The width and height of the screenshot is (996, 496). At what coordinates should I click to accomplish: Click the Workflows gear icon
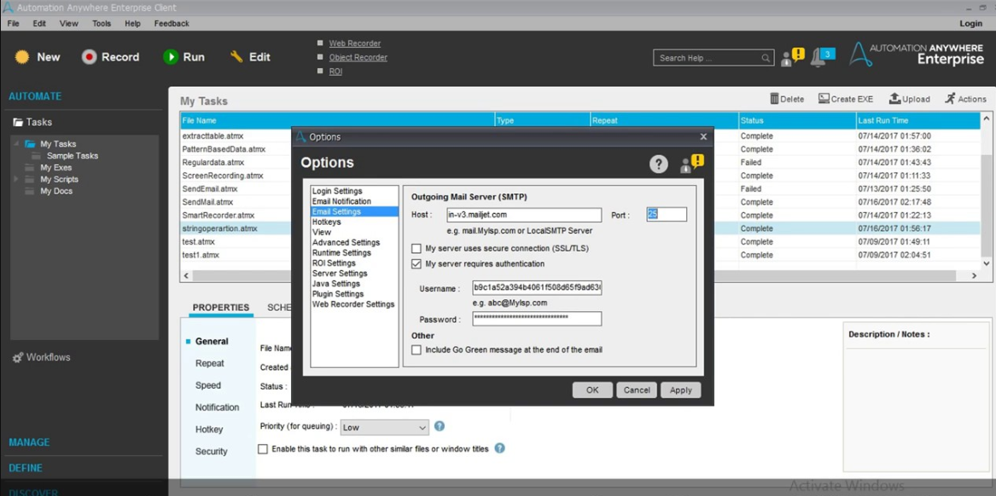(18, 358)
